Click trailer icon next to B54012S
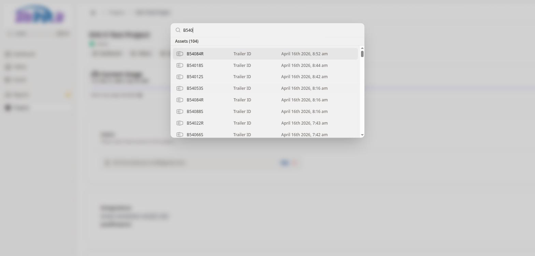Viewport: 535px width, 256px height. (x=180, y=77)
